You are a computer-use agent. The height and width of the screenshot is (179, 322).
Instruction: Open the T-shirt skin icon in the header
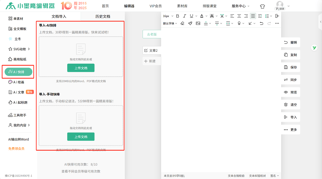(262, 6)
